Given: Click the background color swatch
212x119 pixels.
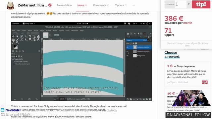Looking at the screenshot, I should (17, 48).
